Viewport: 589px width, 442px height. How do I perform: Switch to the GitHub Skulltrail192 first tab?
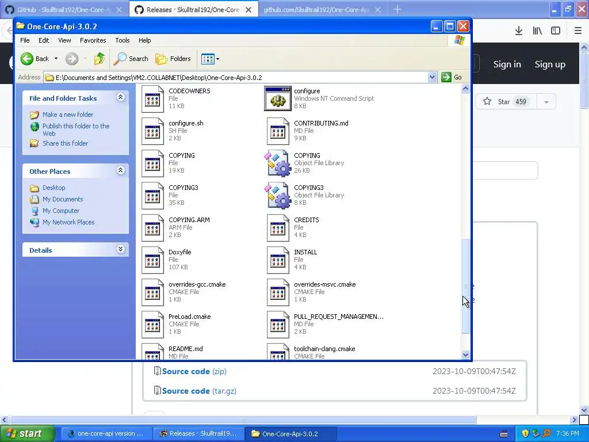coord(64,10)
